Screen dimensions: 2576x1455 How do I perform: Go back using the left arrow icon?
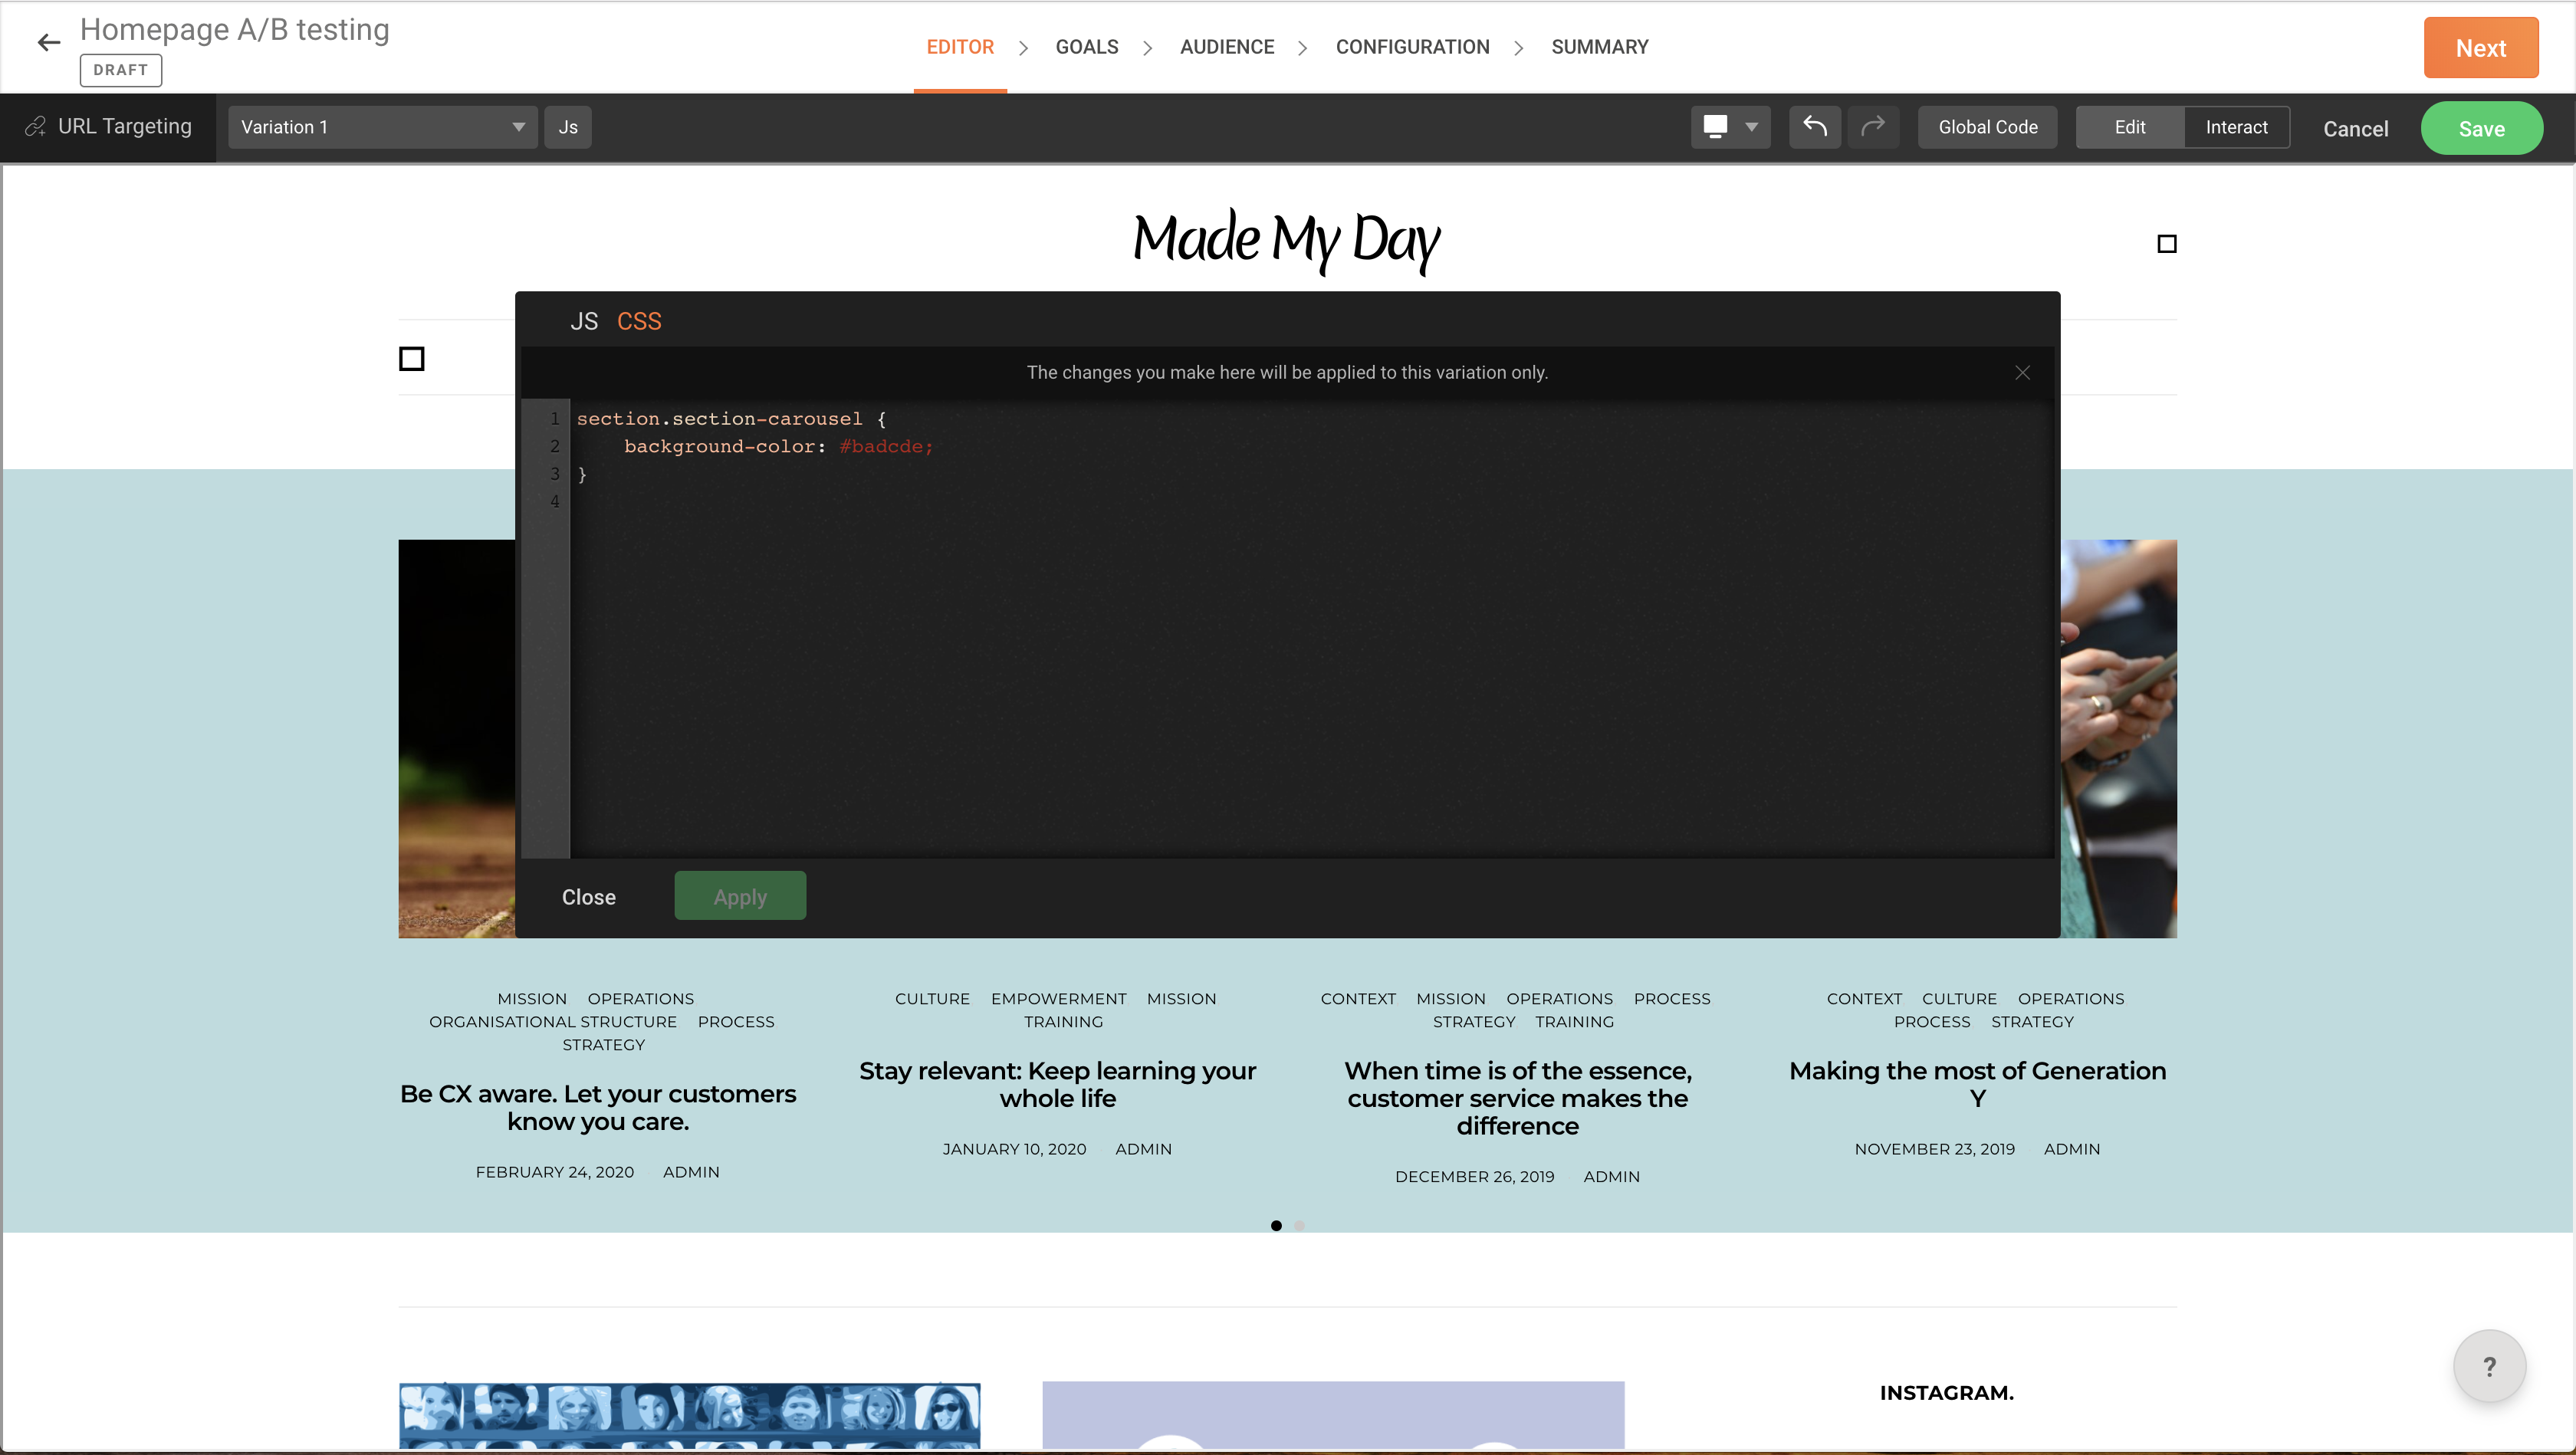click(x=48, y=43)
